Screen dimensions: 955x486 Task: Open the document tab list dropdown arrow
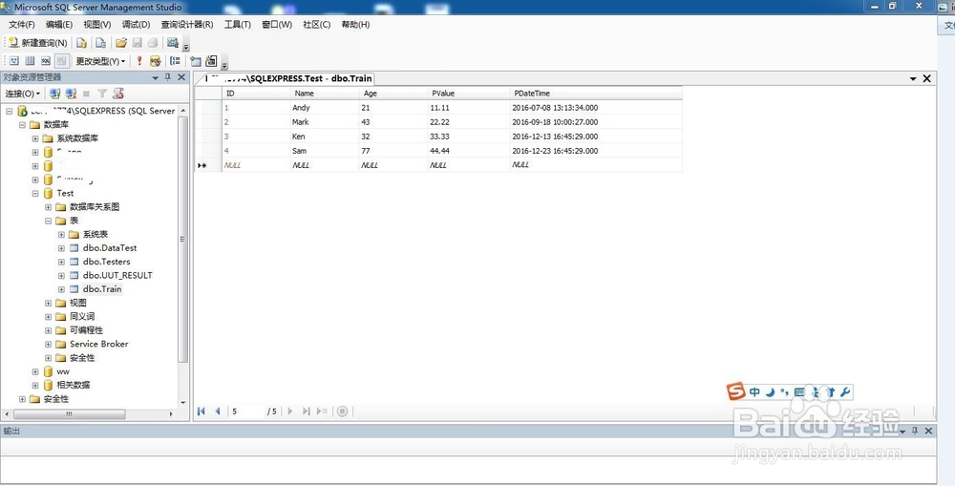pyautogui.click(x=913, y=78)
